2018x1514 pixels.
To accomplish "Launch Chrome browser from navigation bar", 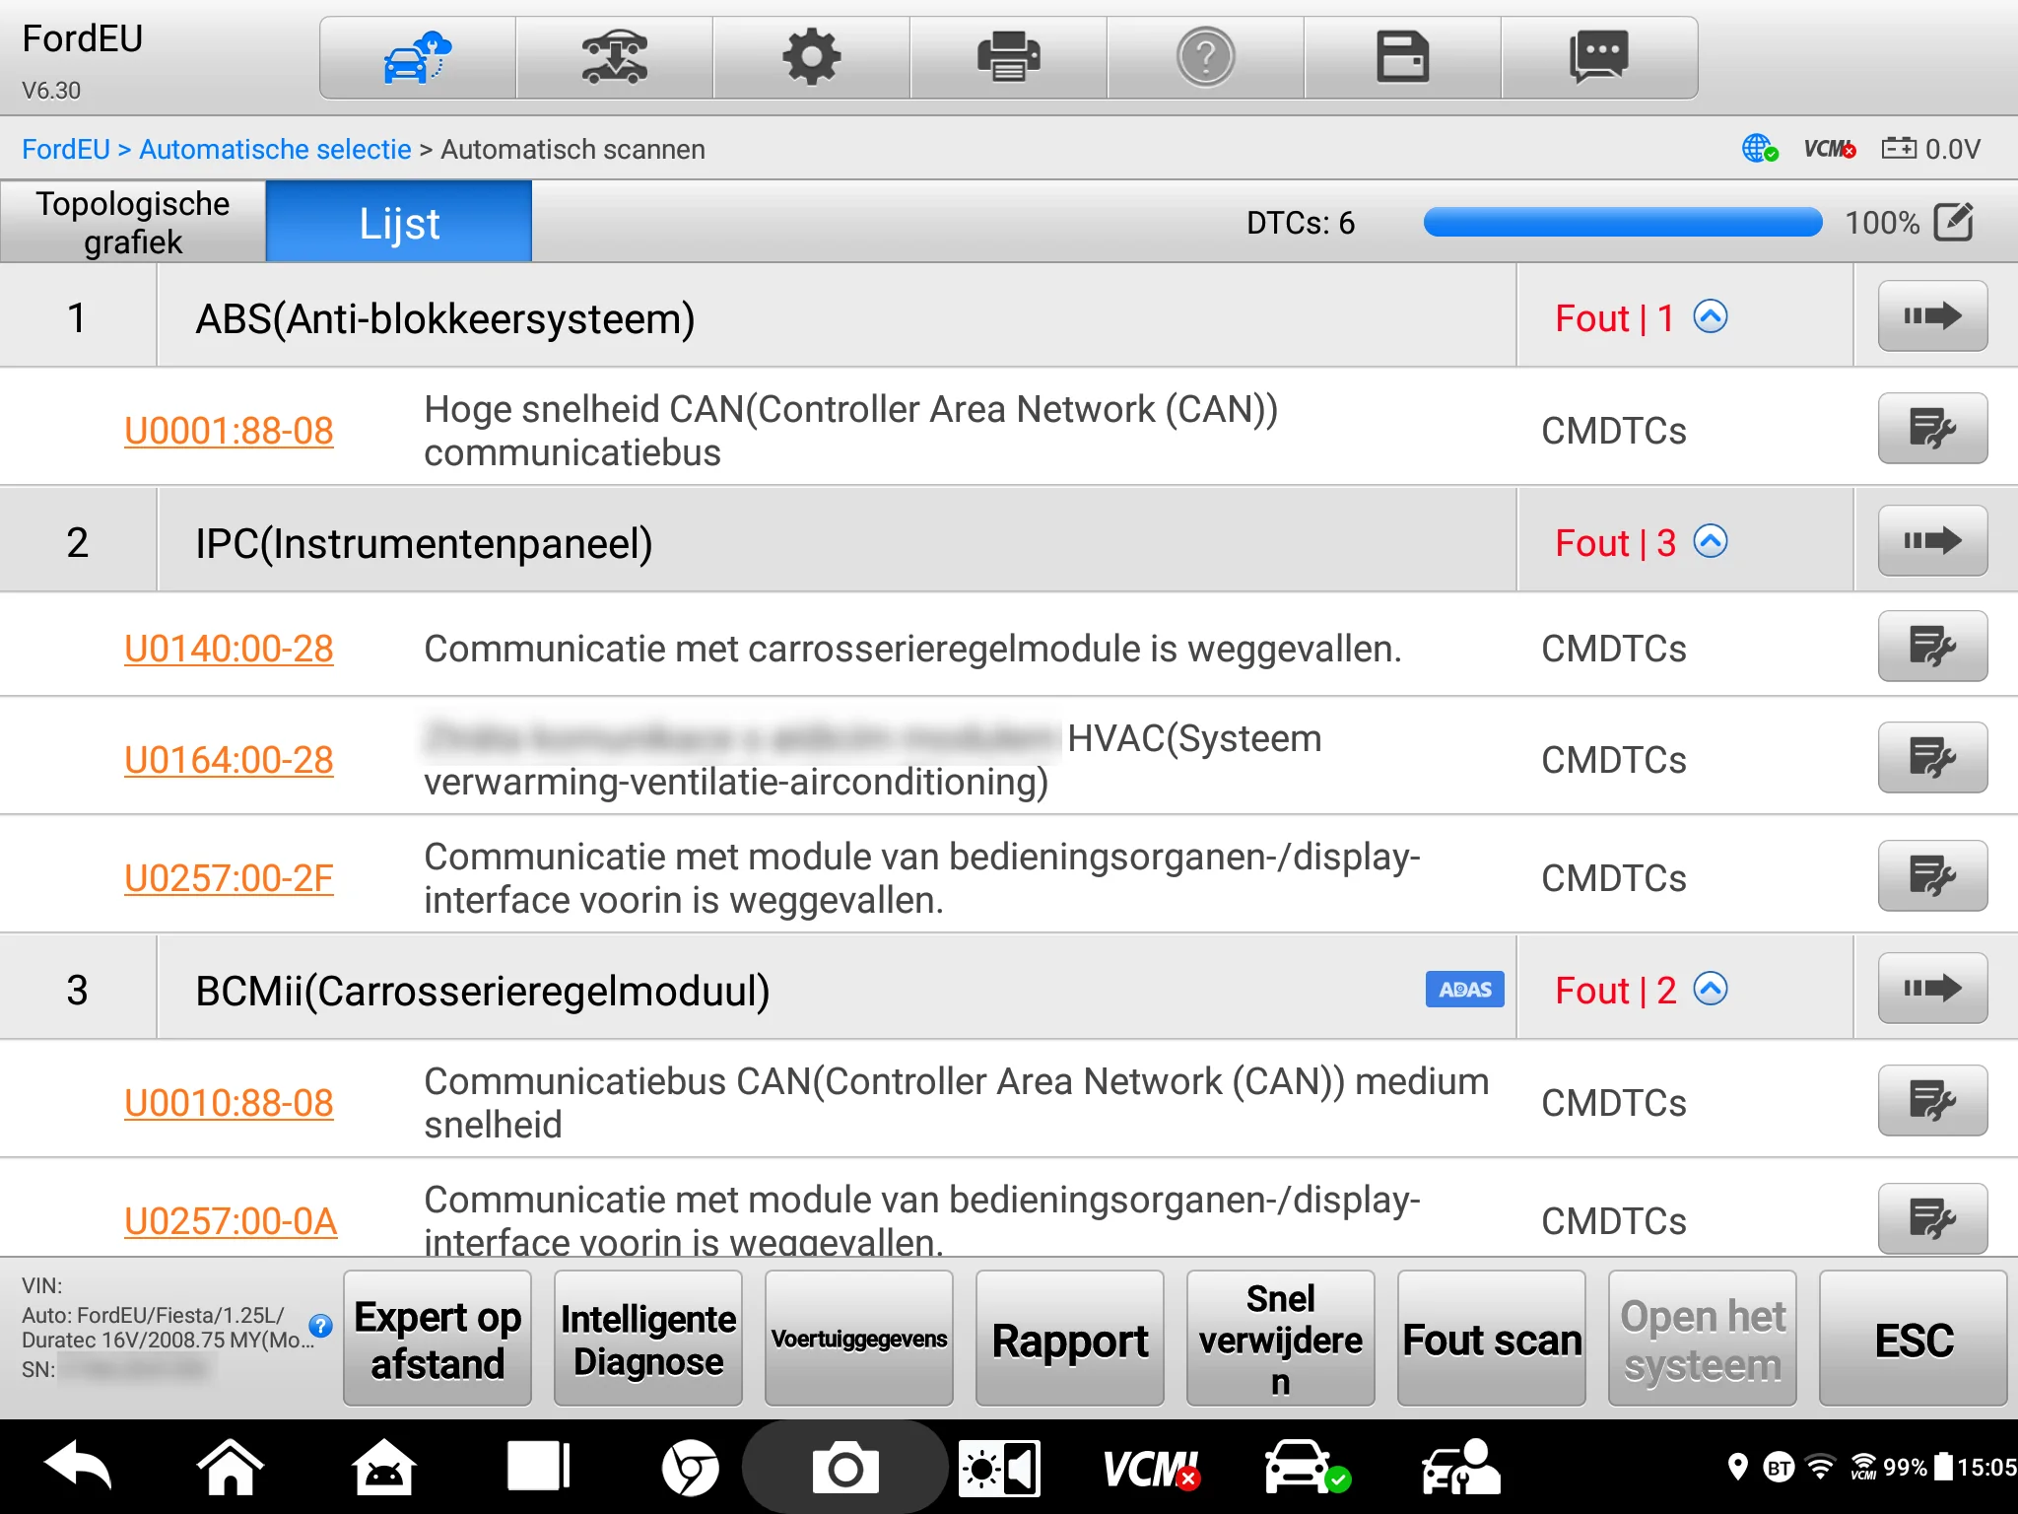I will click(690, 1469).
